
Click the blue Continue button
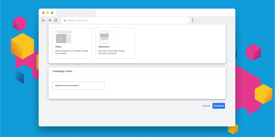(219, 106)
